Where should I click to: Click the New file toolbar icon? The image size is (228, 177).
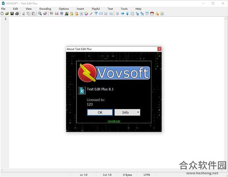click(2, 14)
